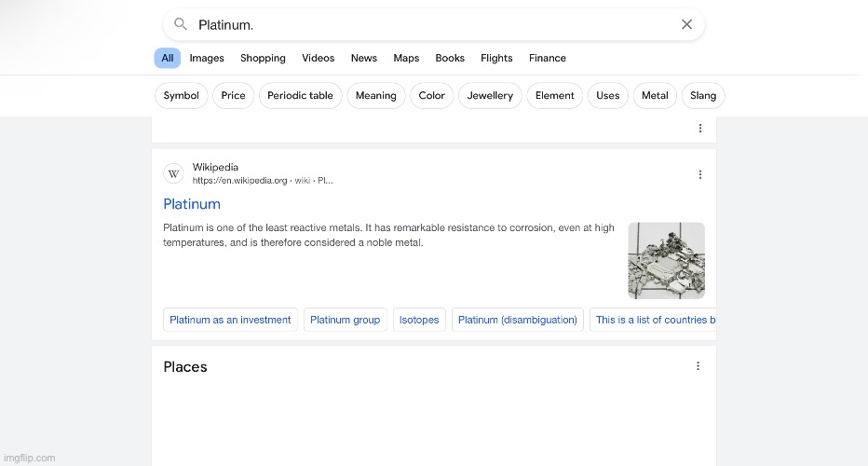Clear the search box with X

pos(686,24)
